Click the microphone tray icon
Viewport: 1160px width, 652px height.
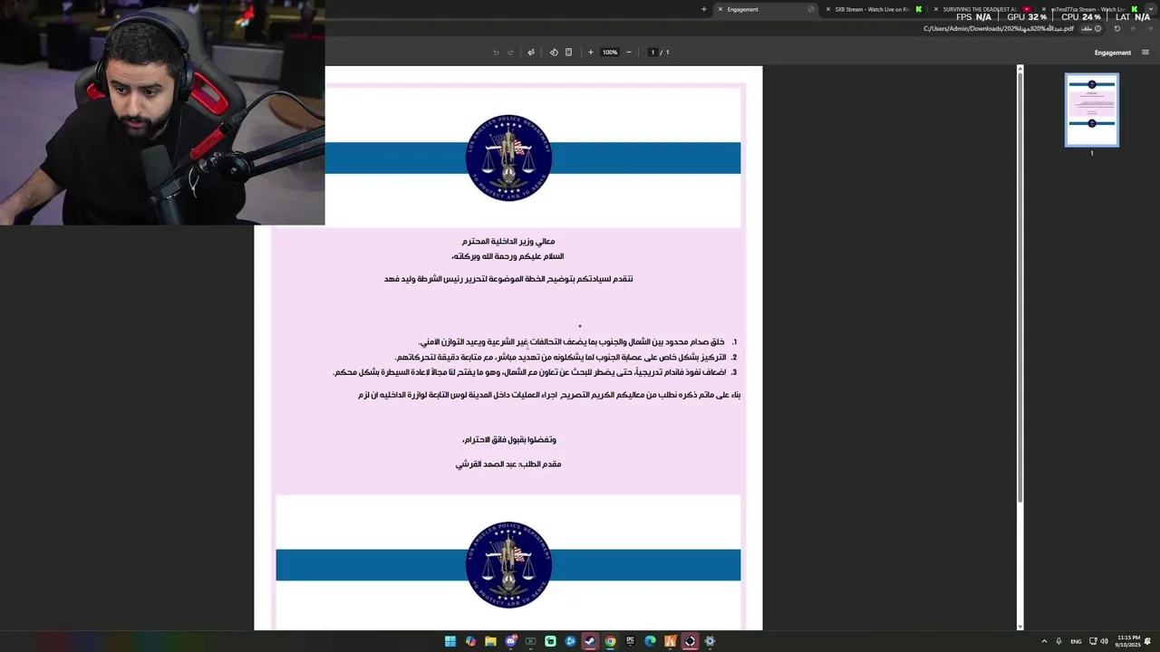click(1059, 641)
